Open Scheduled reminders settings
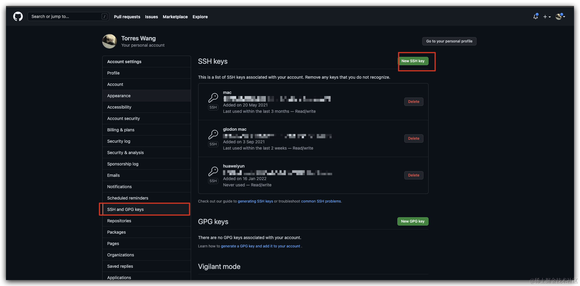 [146, 198]
